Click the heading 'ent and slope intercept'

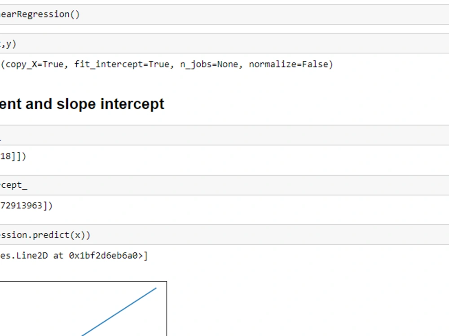(82, 104)
